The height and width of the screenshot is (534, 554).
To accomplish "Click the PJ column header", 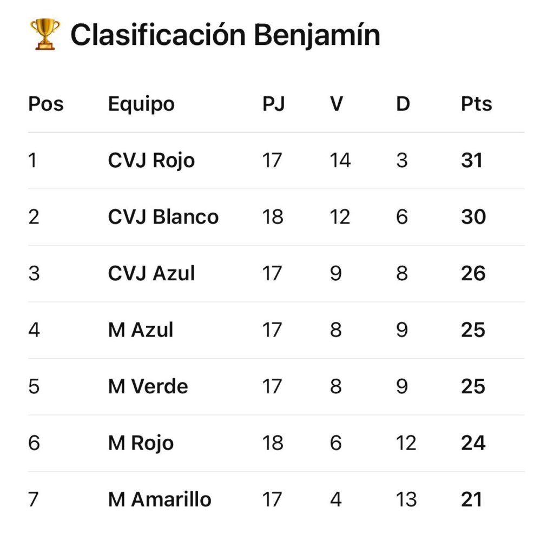I will [x=273, y=104].
